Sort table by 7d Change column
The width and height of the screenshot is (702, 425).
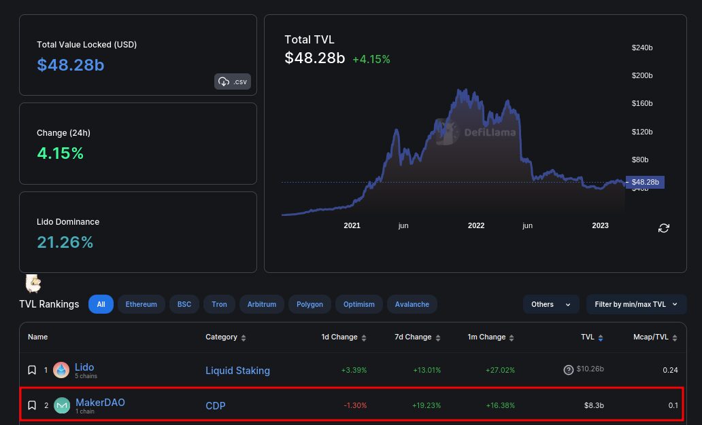pyautogui.click(x=418, y=337)
